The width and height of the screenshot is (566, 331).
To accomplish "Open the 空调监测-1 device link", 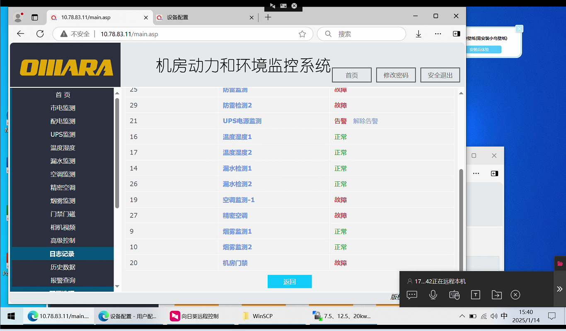I will [239, 200].
